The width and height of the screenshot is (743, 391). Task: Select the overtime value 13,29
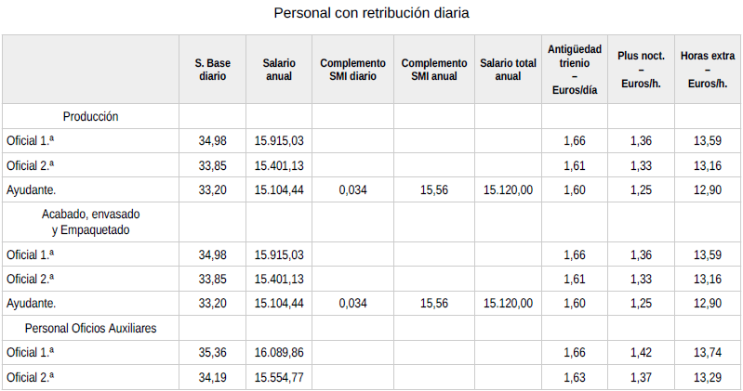click(707, 377)
